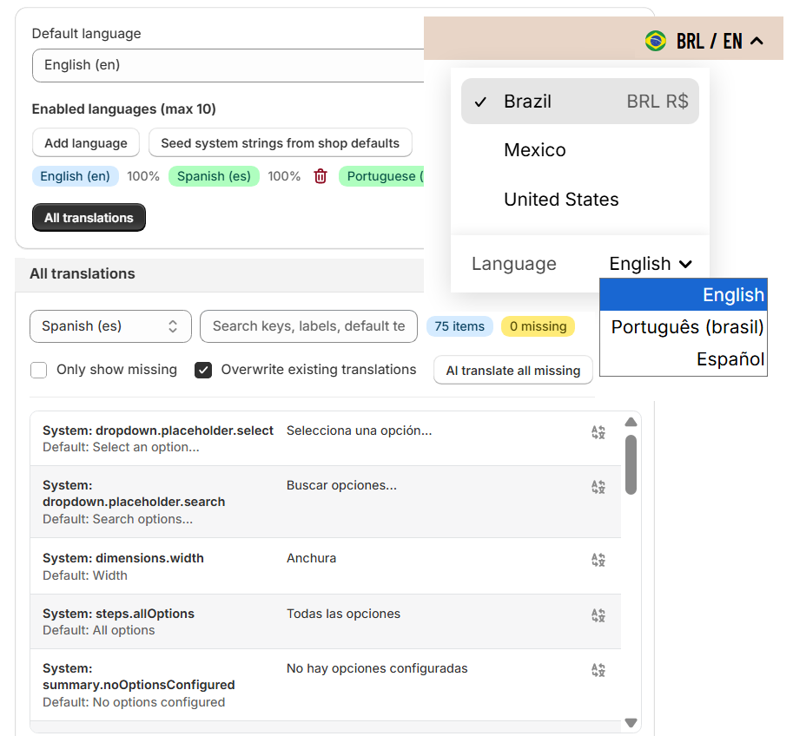The image size is (793, 736).
Task: Click the Add language button
Action: 86,143
